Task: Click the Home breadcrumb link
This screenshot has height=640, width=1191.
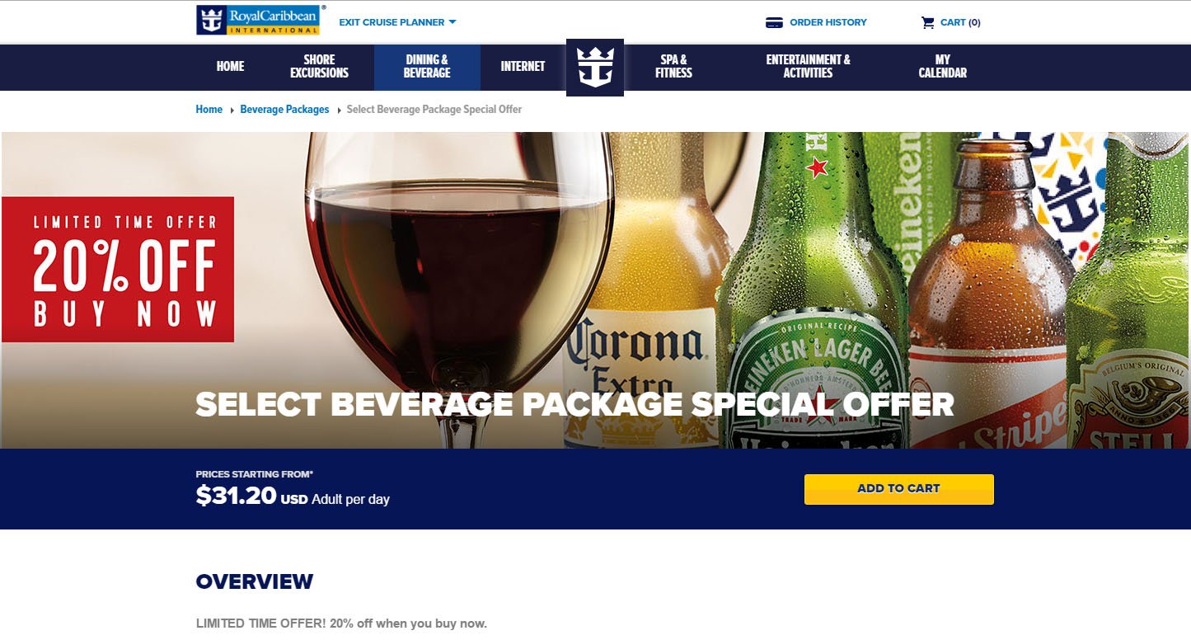Action: (209, 110)
